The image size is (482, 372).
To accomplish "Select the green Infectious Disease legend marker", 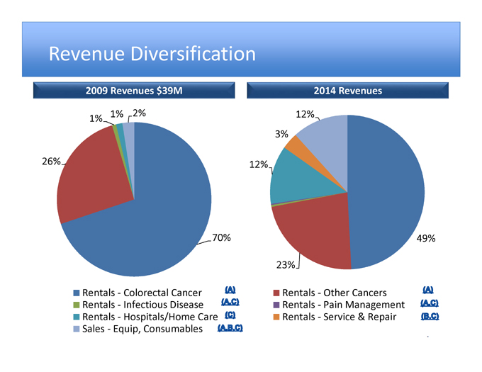I will tap(77, 305).
